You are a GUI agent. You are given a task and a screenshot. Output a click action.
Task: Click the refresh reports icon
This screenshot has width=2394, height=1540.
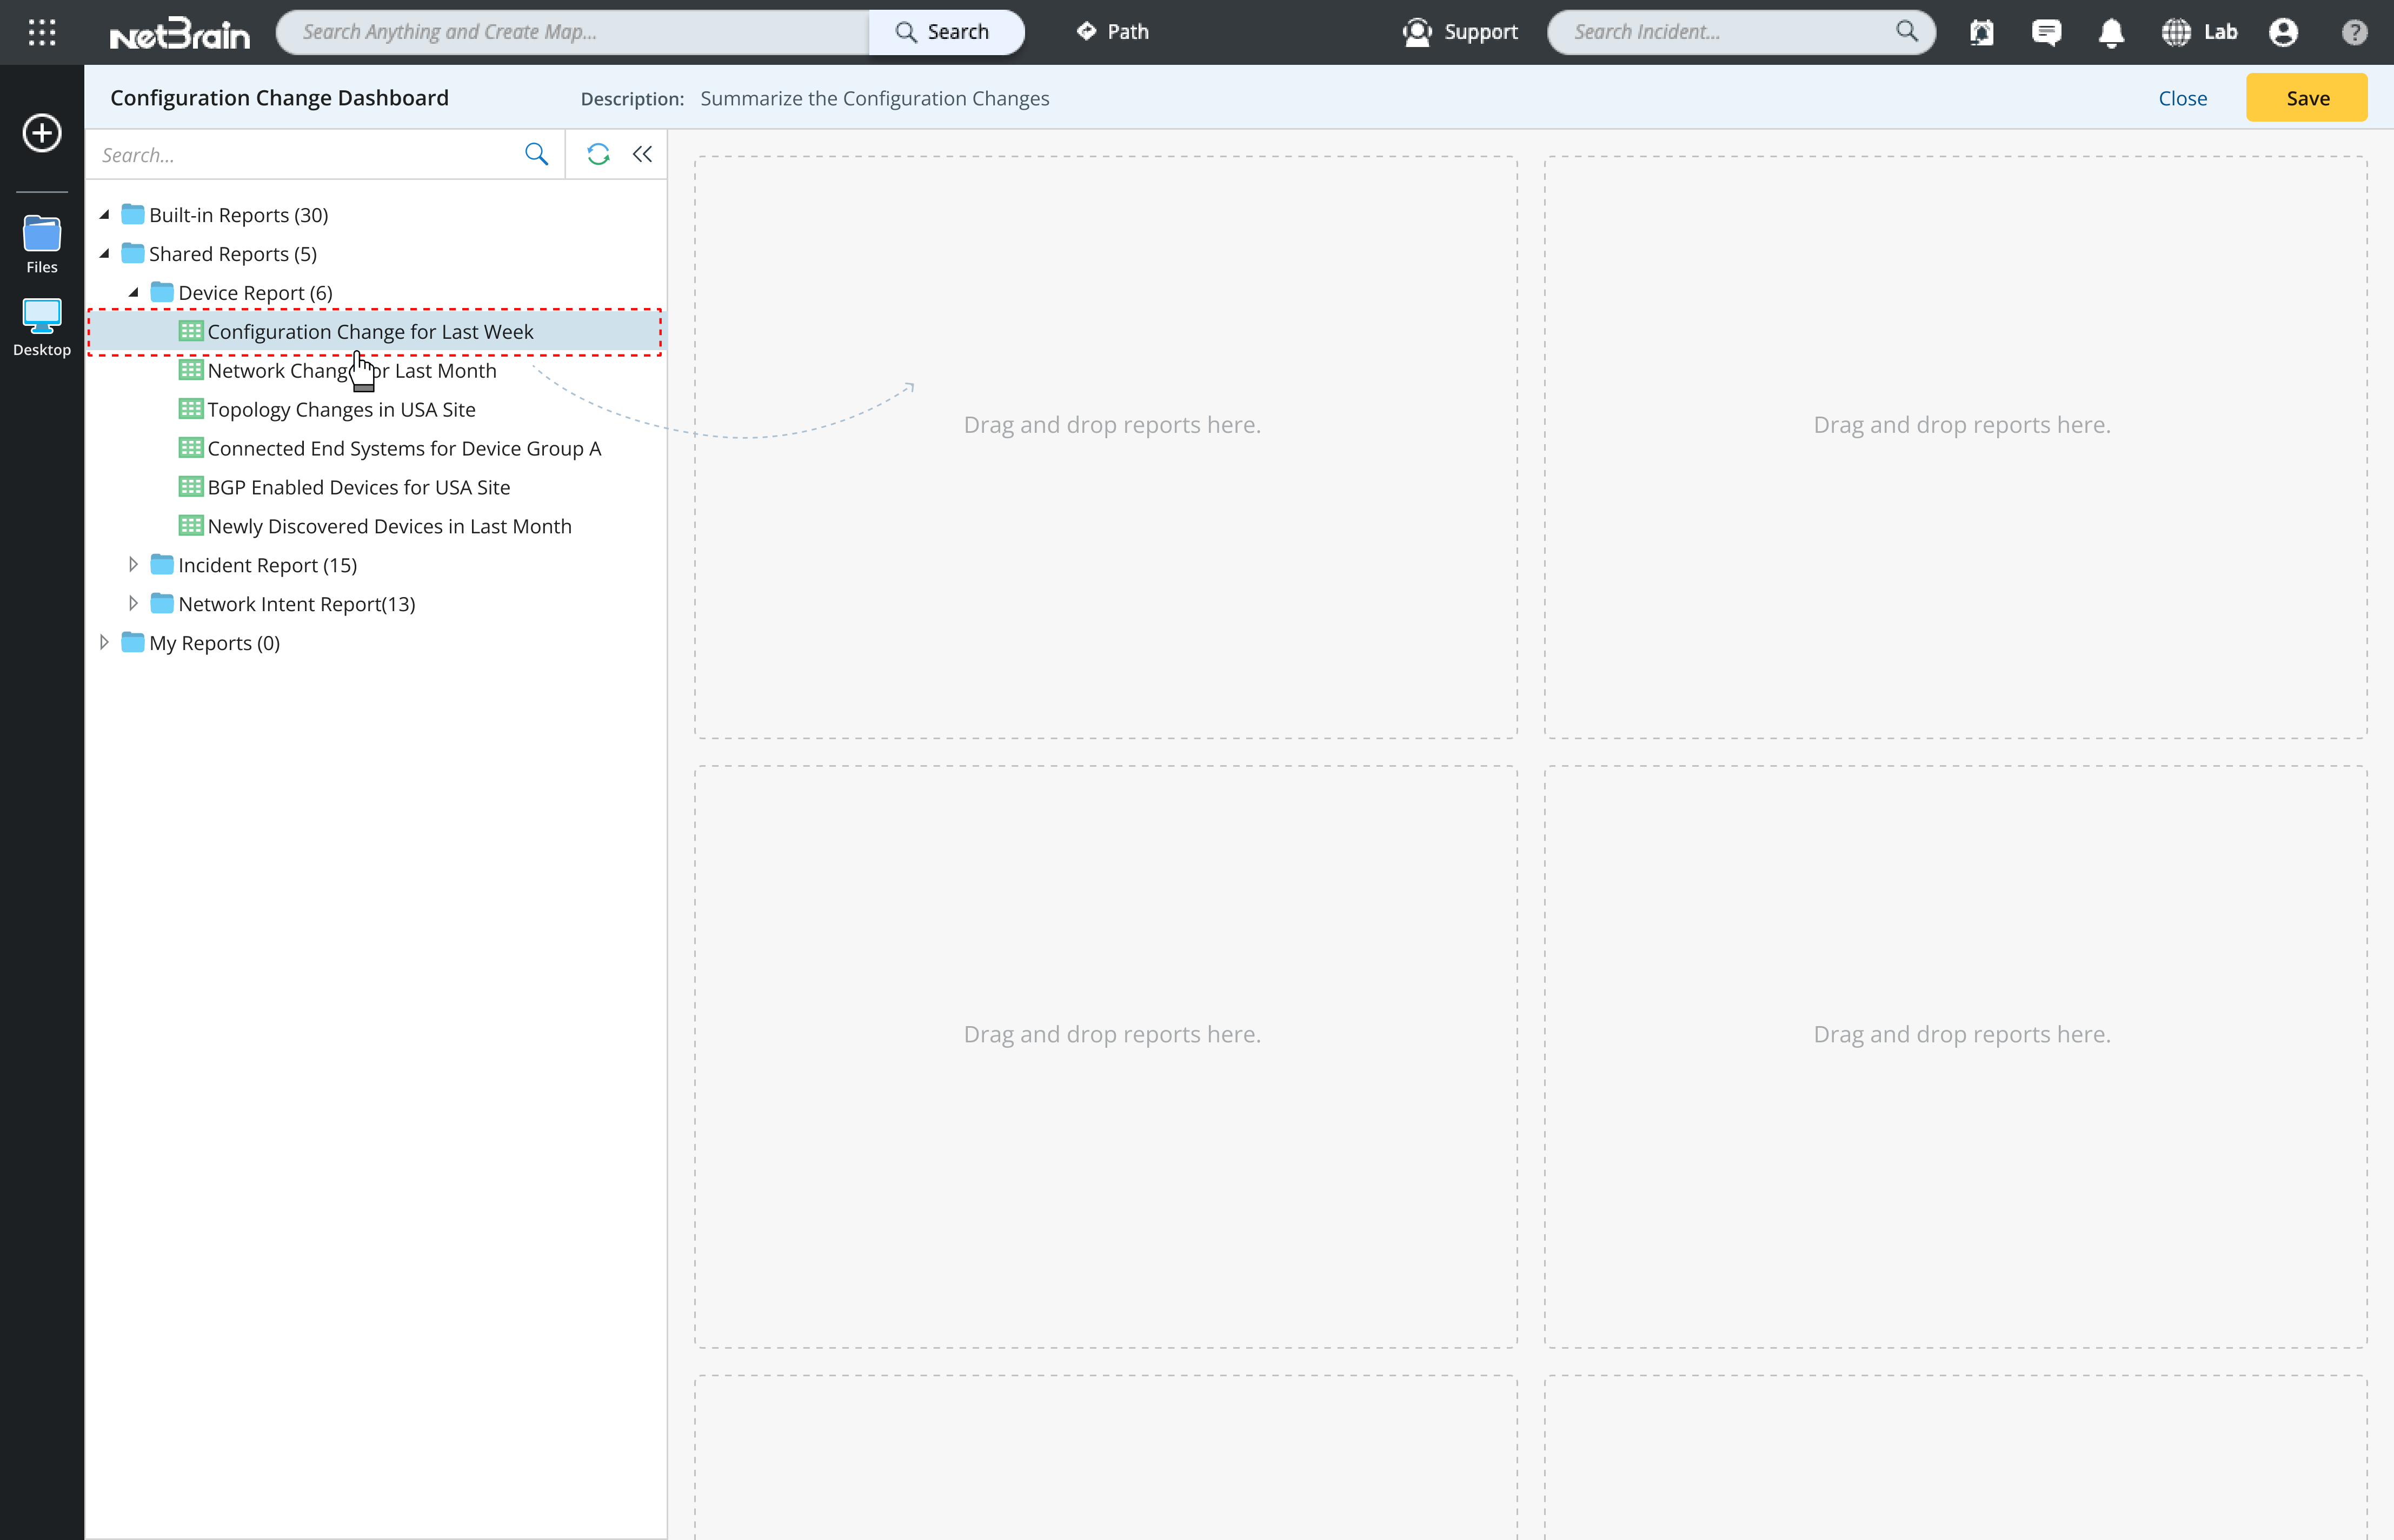coord(597,154)
